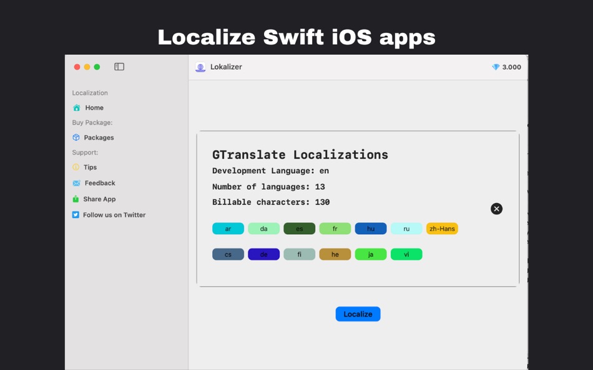Click the Twitter bird icon

(x=76, y=215)
